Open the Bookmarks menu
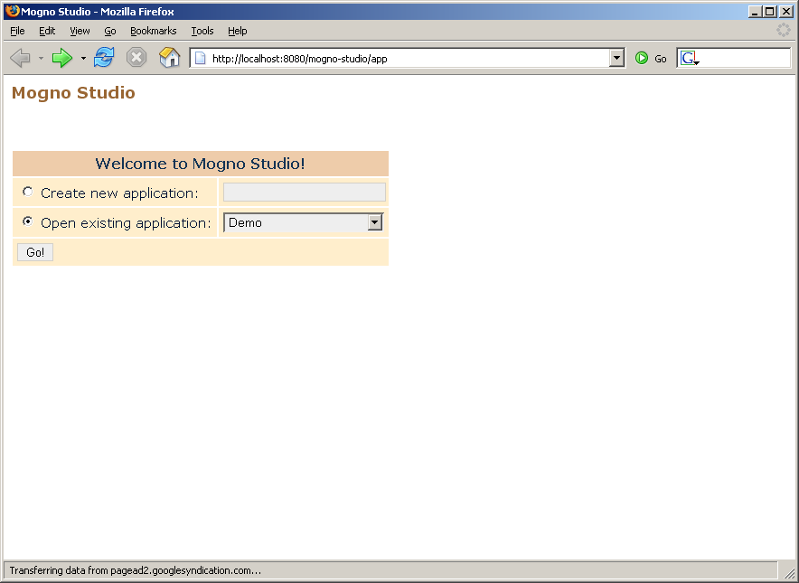This screenshot has height=583, width=799. 153,31
